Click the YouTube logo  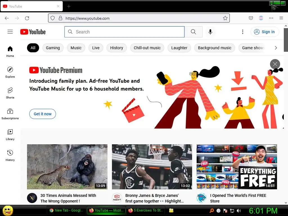pyautogui.click(x=33, y=32)
